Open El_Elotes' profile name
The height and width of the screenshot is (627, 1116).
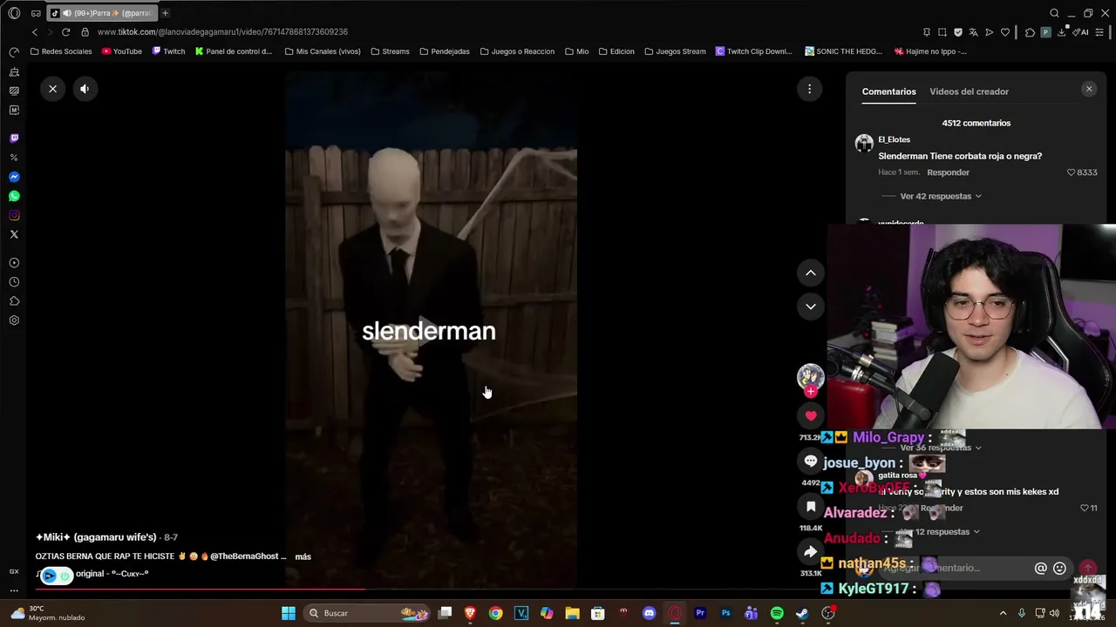pos(894,139)
